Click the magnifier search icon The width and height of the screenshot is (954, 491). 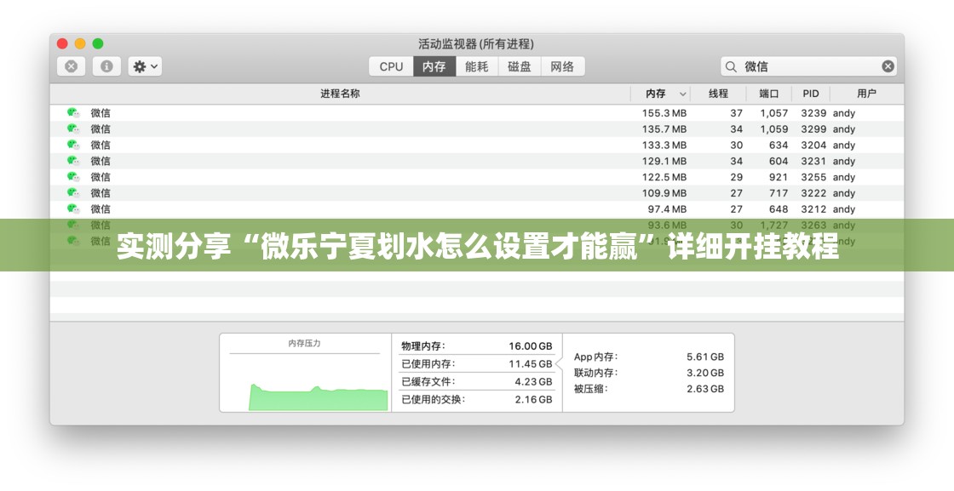[x=732, y=66]
